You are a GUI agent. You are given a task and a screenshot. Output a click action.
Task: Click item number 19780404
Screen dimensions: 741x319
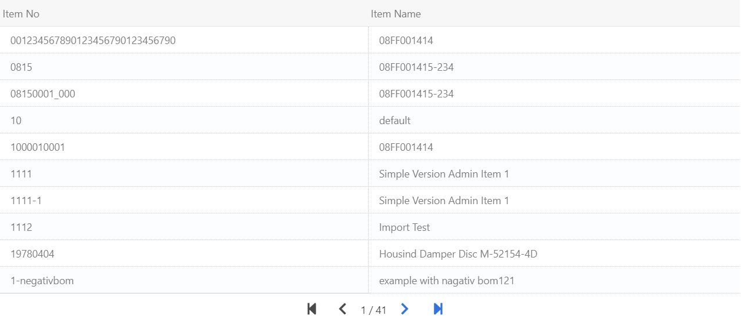(33, 254)
